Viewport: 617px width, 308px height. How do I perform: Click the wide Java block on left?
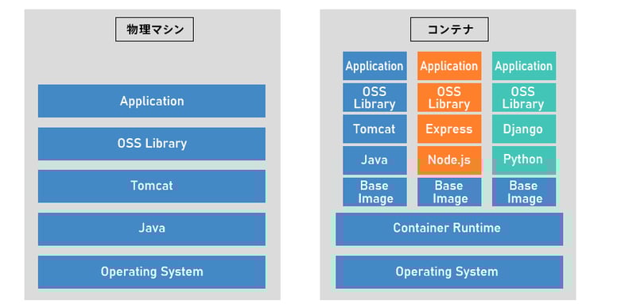click(152, 229)
